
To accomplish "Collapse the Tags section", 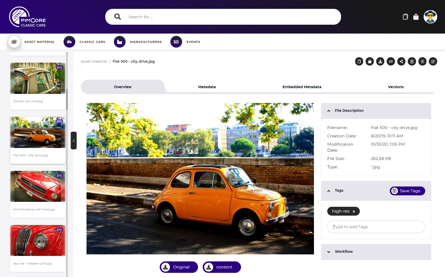I will tap(329, 191).
